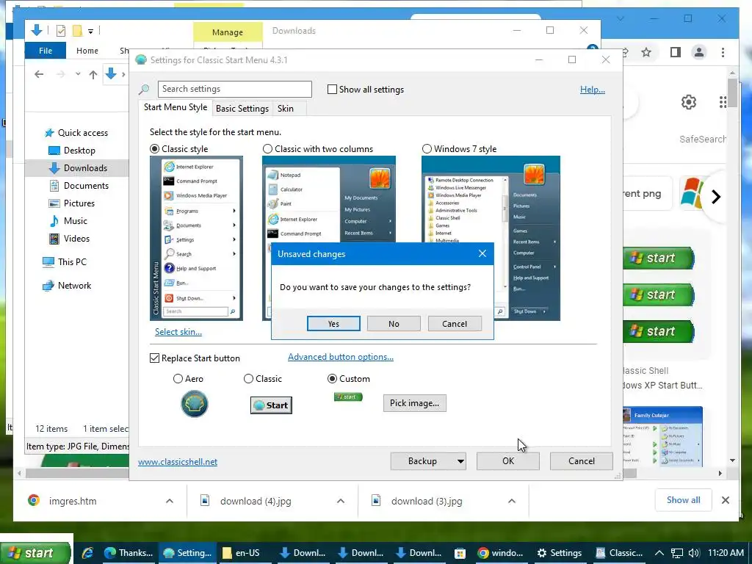The width and height of the screenshot is (752, 564).
Task: Click OK in Classic Start Menu settings
Action: pos(508,461)
